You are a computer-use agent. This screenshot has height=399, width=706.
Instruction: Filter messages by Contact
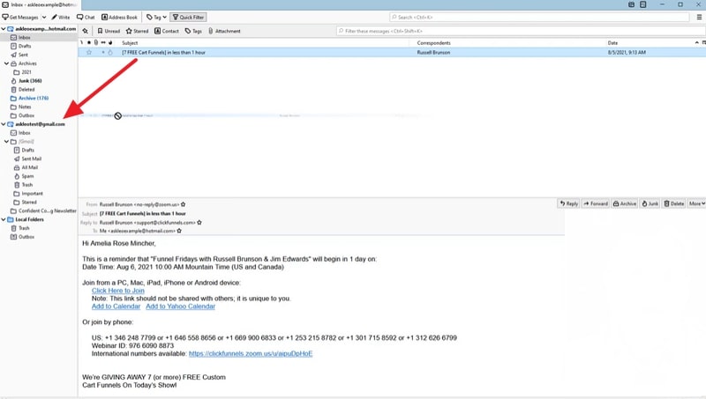tap(167, 31)
